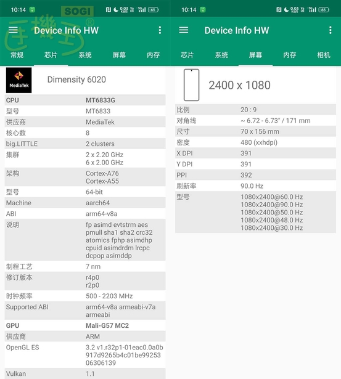Viewport: 341px width, 379px height.
Task: Tap OpenGL ES version row
Action: 85,355
